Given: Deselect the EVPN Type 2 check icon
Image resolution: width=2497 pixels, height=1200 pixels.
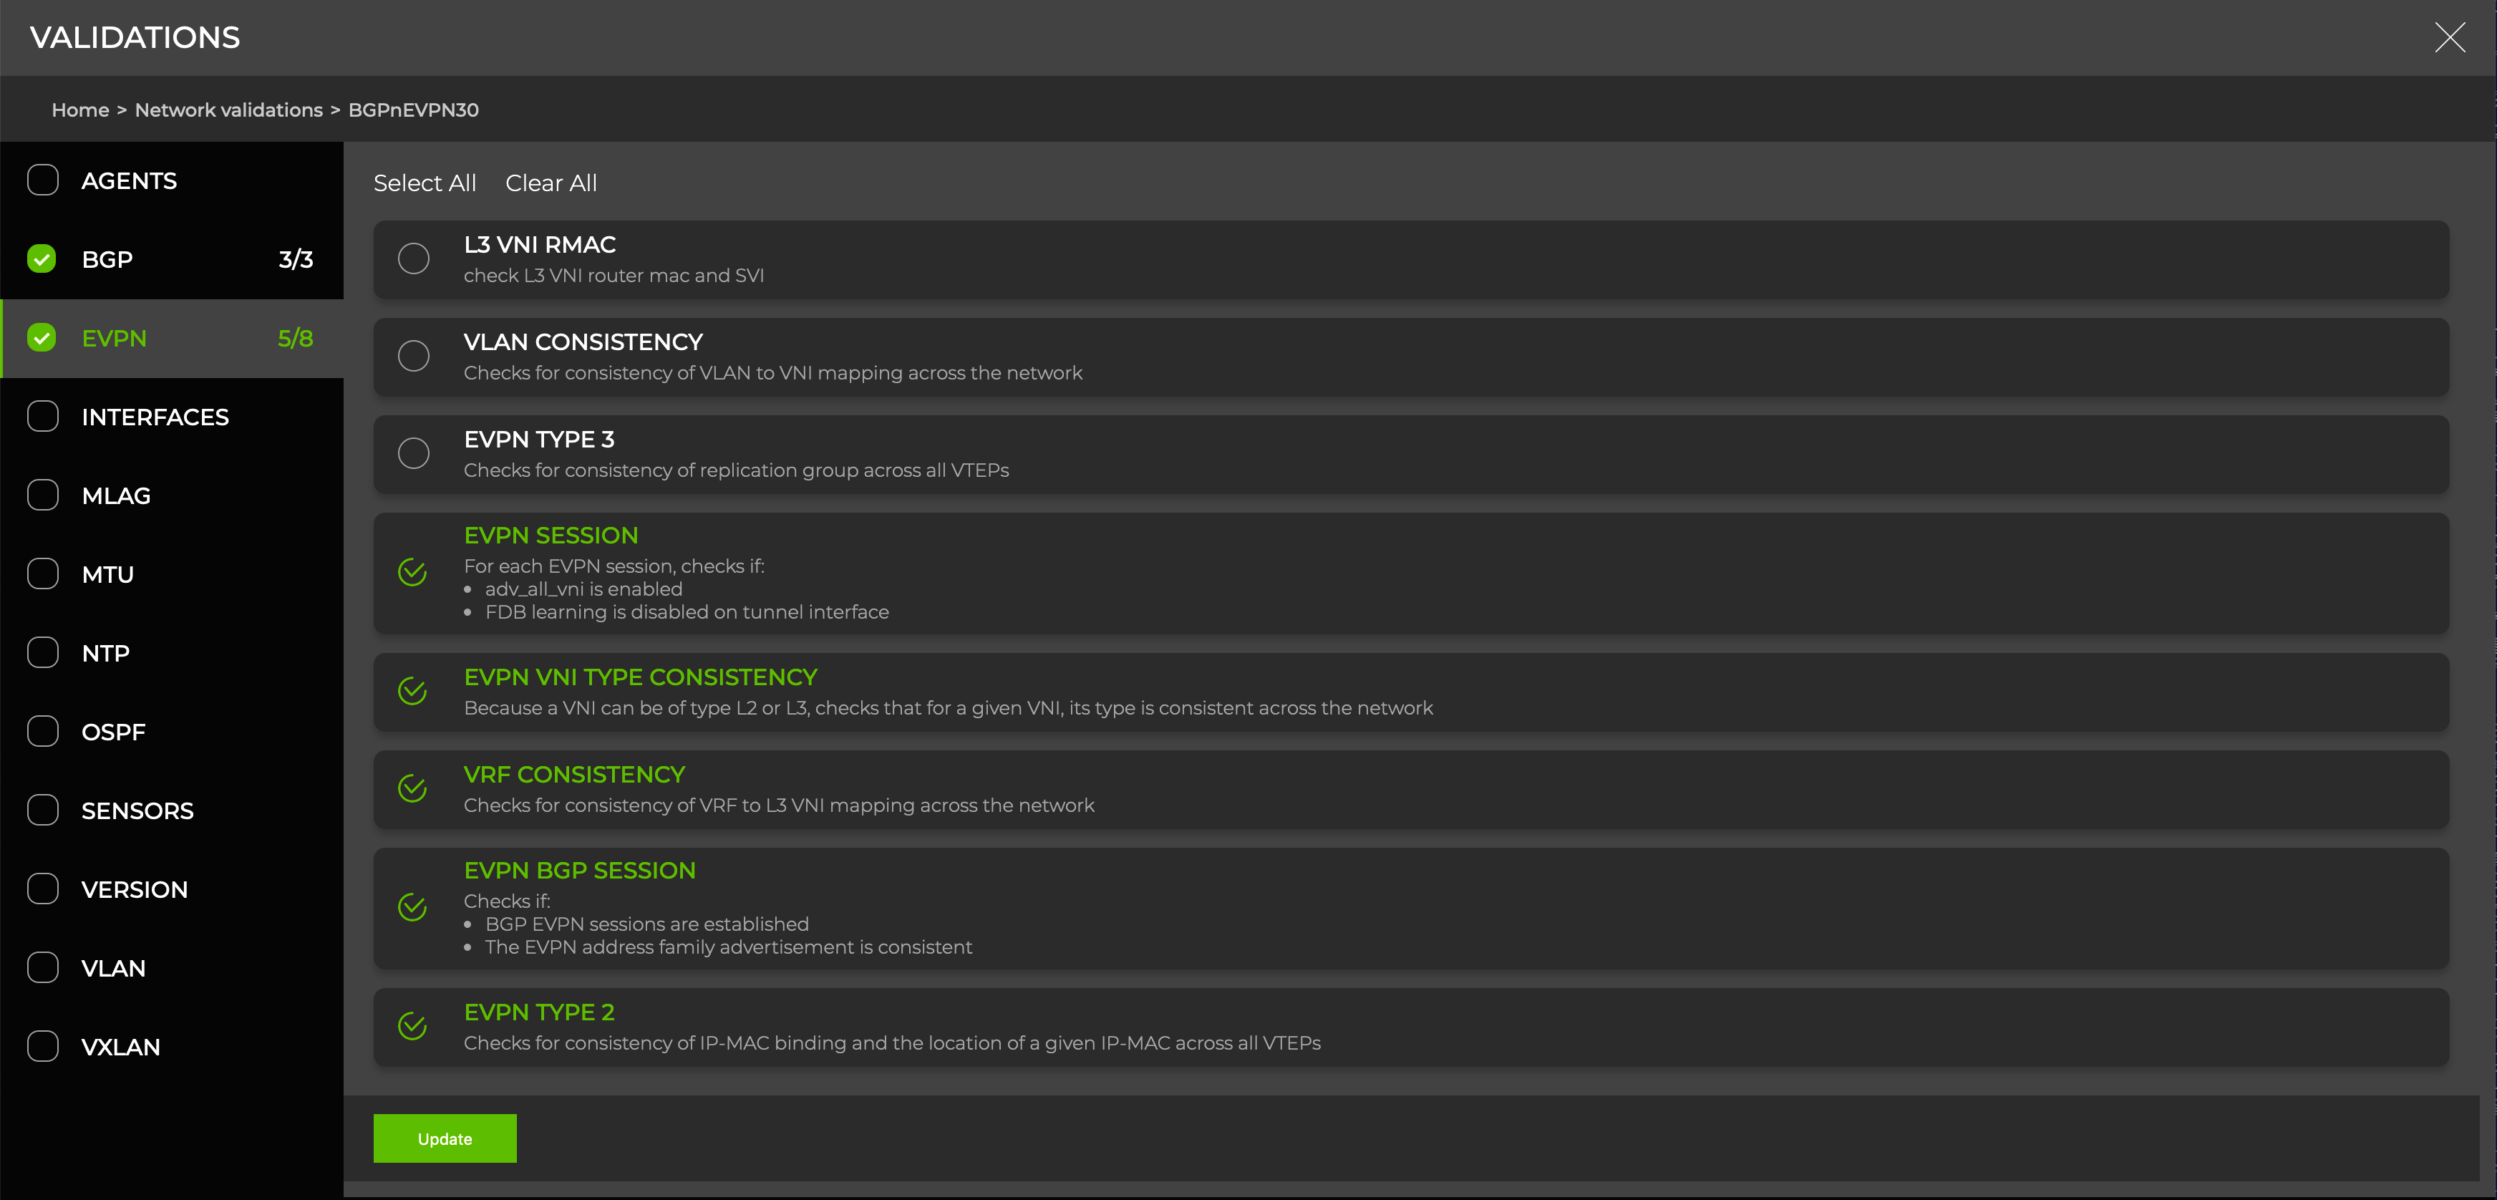Looking at the screenshot, I should [x=413, y=1025].
